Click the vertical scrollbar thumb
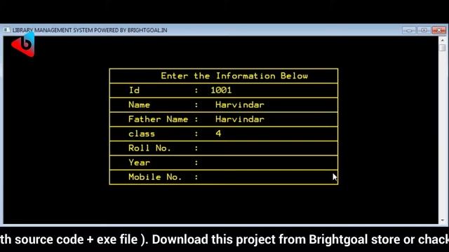Screen dimensions: 449x252 click(443, 48)
